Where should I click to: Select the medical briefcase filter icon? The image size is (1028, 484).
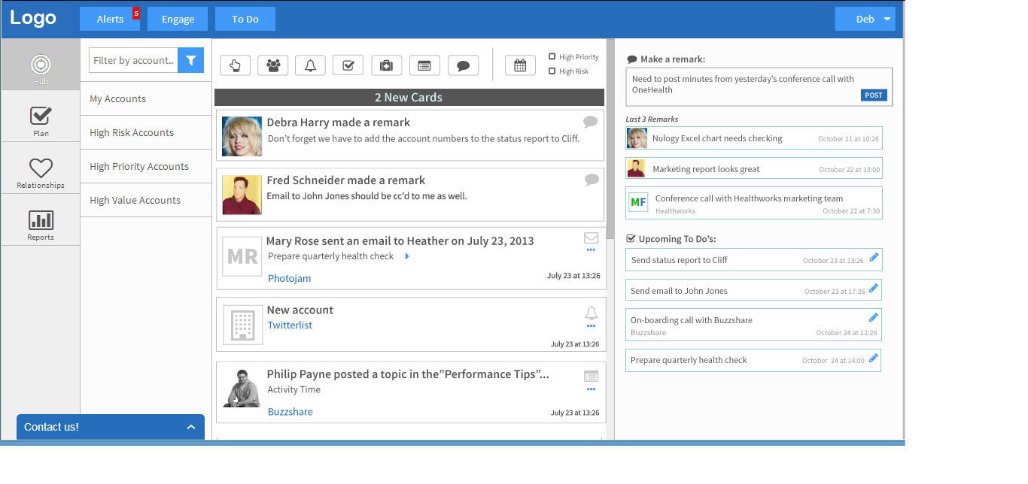(x=386, y=65)
